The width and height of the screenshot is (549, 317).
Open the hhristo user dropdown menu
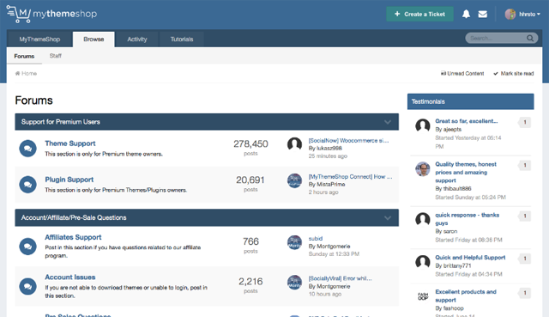click(x=529, y=14)
